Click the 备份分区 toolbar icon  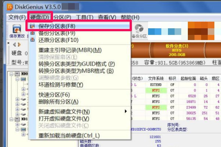[139, 29]
